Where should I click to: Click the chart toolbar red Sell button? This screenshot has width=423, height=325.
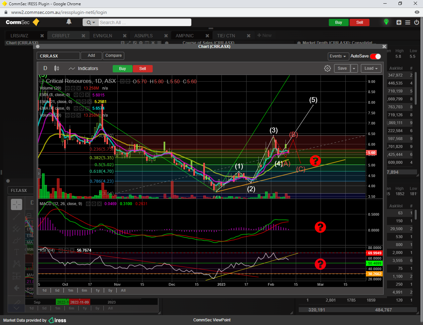pyautogui.click(x=142, y=69)
